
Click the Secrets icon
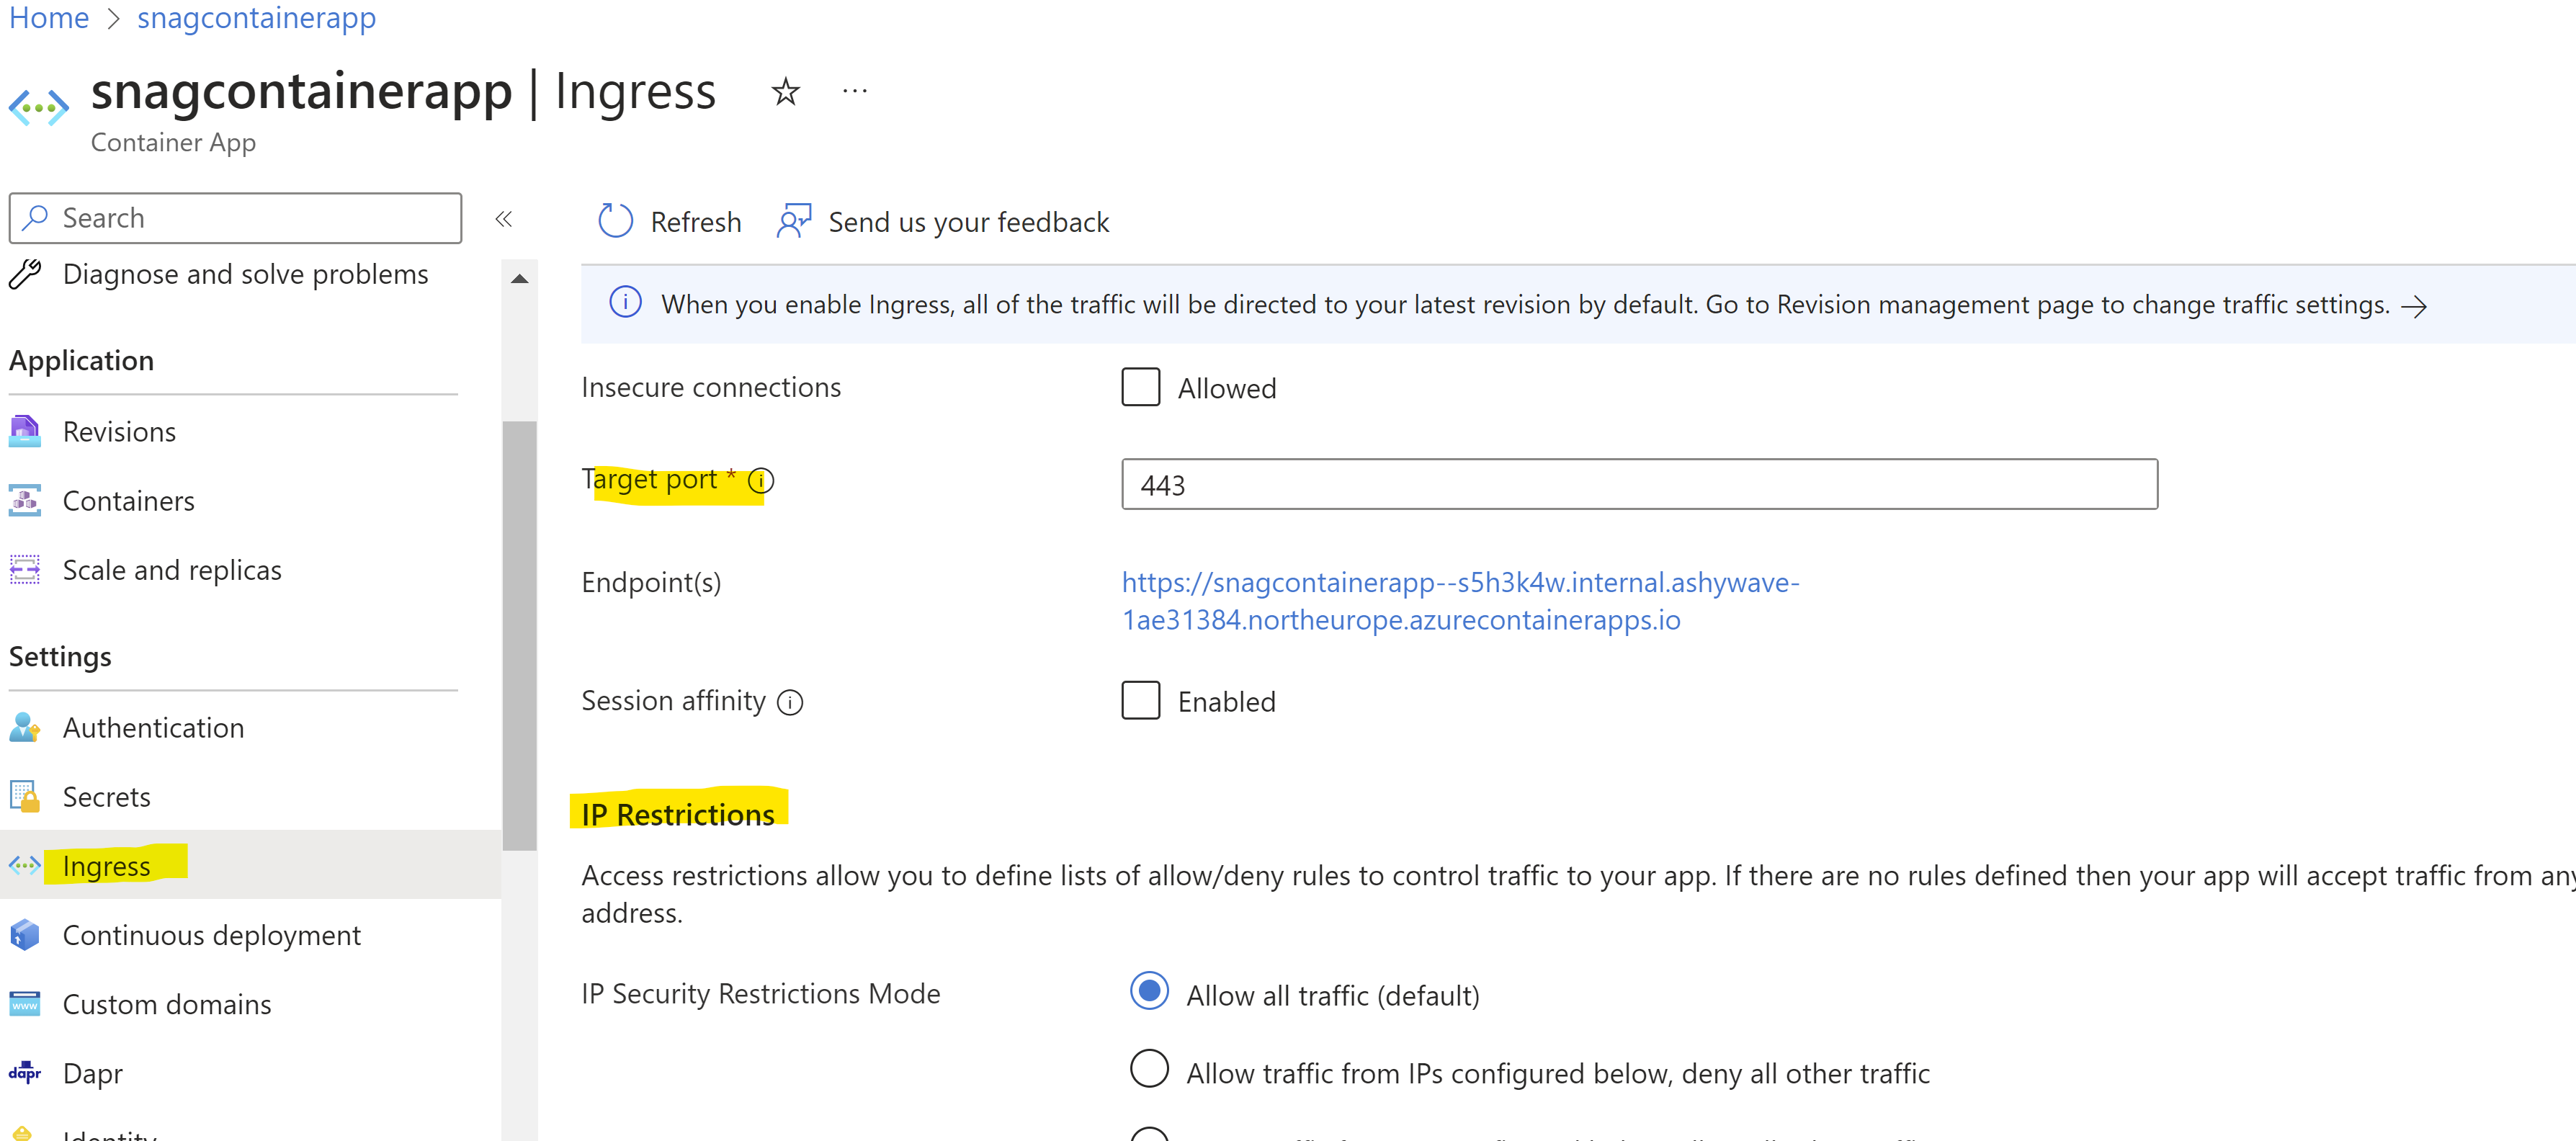[x=25, y=796]
